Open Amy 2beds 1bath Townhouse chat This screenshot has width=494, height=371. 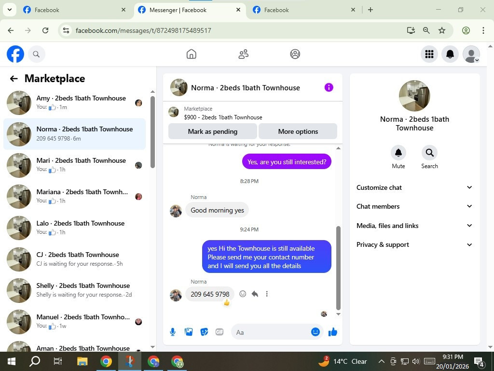pos(75,102)
